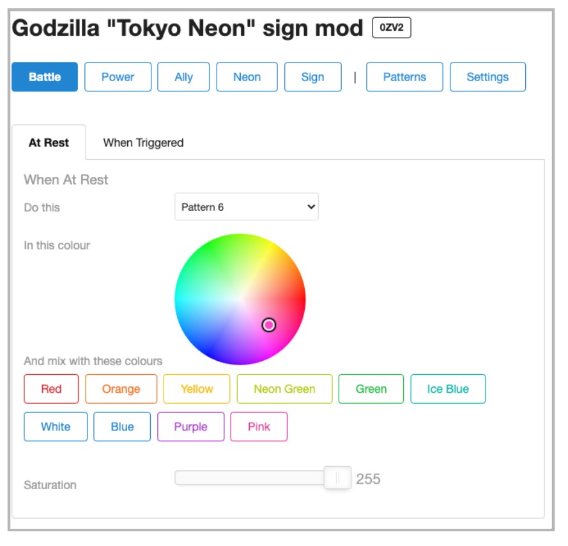This screenshot has width=568, height=546.
Task: Open the Sign section
Action: point(313,77)
